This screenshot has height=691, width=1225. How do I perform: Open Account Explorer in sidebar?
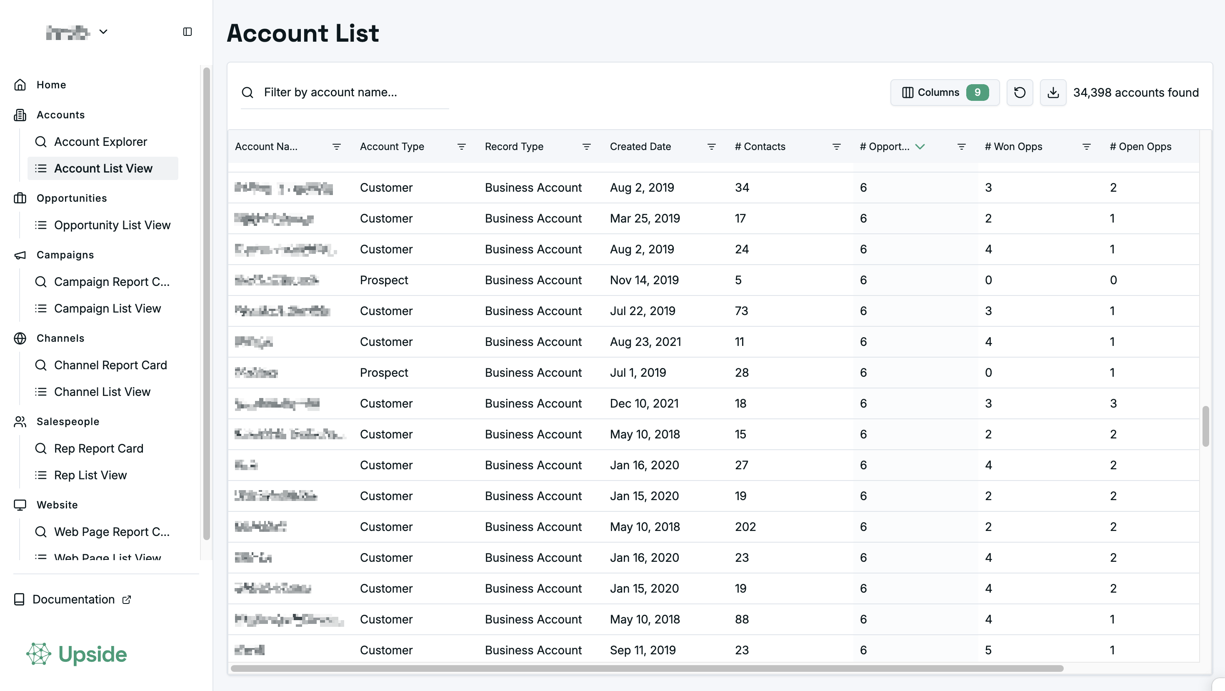100,142
